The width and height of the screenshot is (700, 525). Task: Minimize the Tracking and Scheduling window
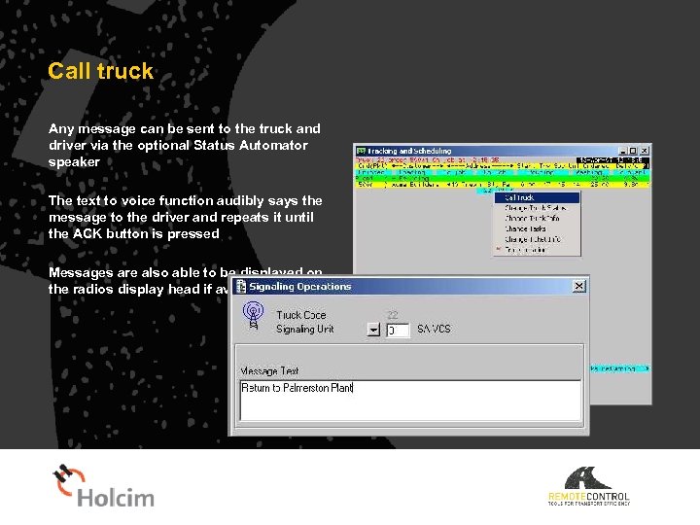coord(623,151)
